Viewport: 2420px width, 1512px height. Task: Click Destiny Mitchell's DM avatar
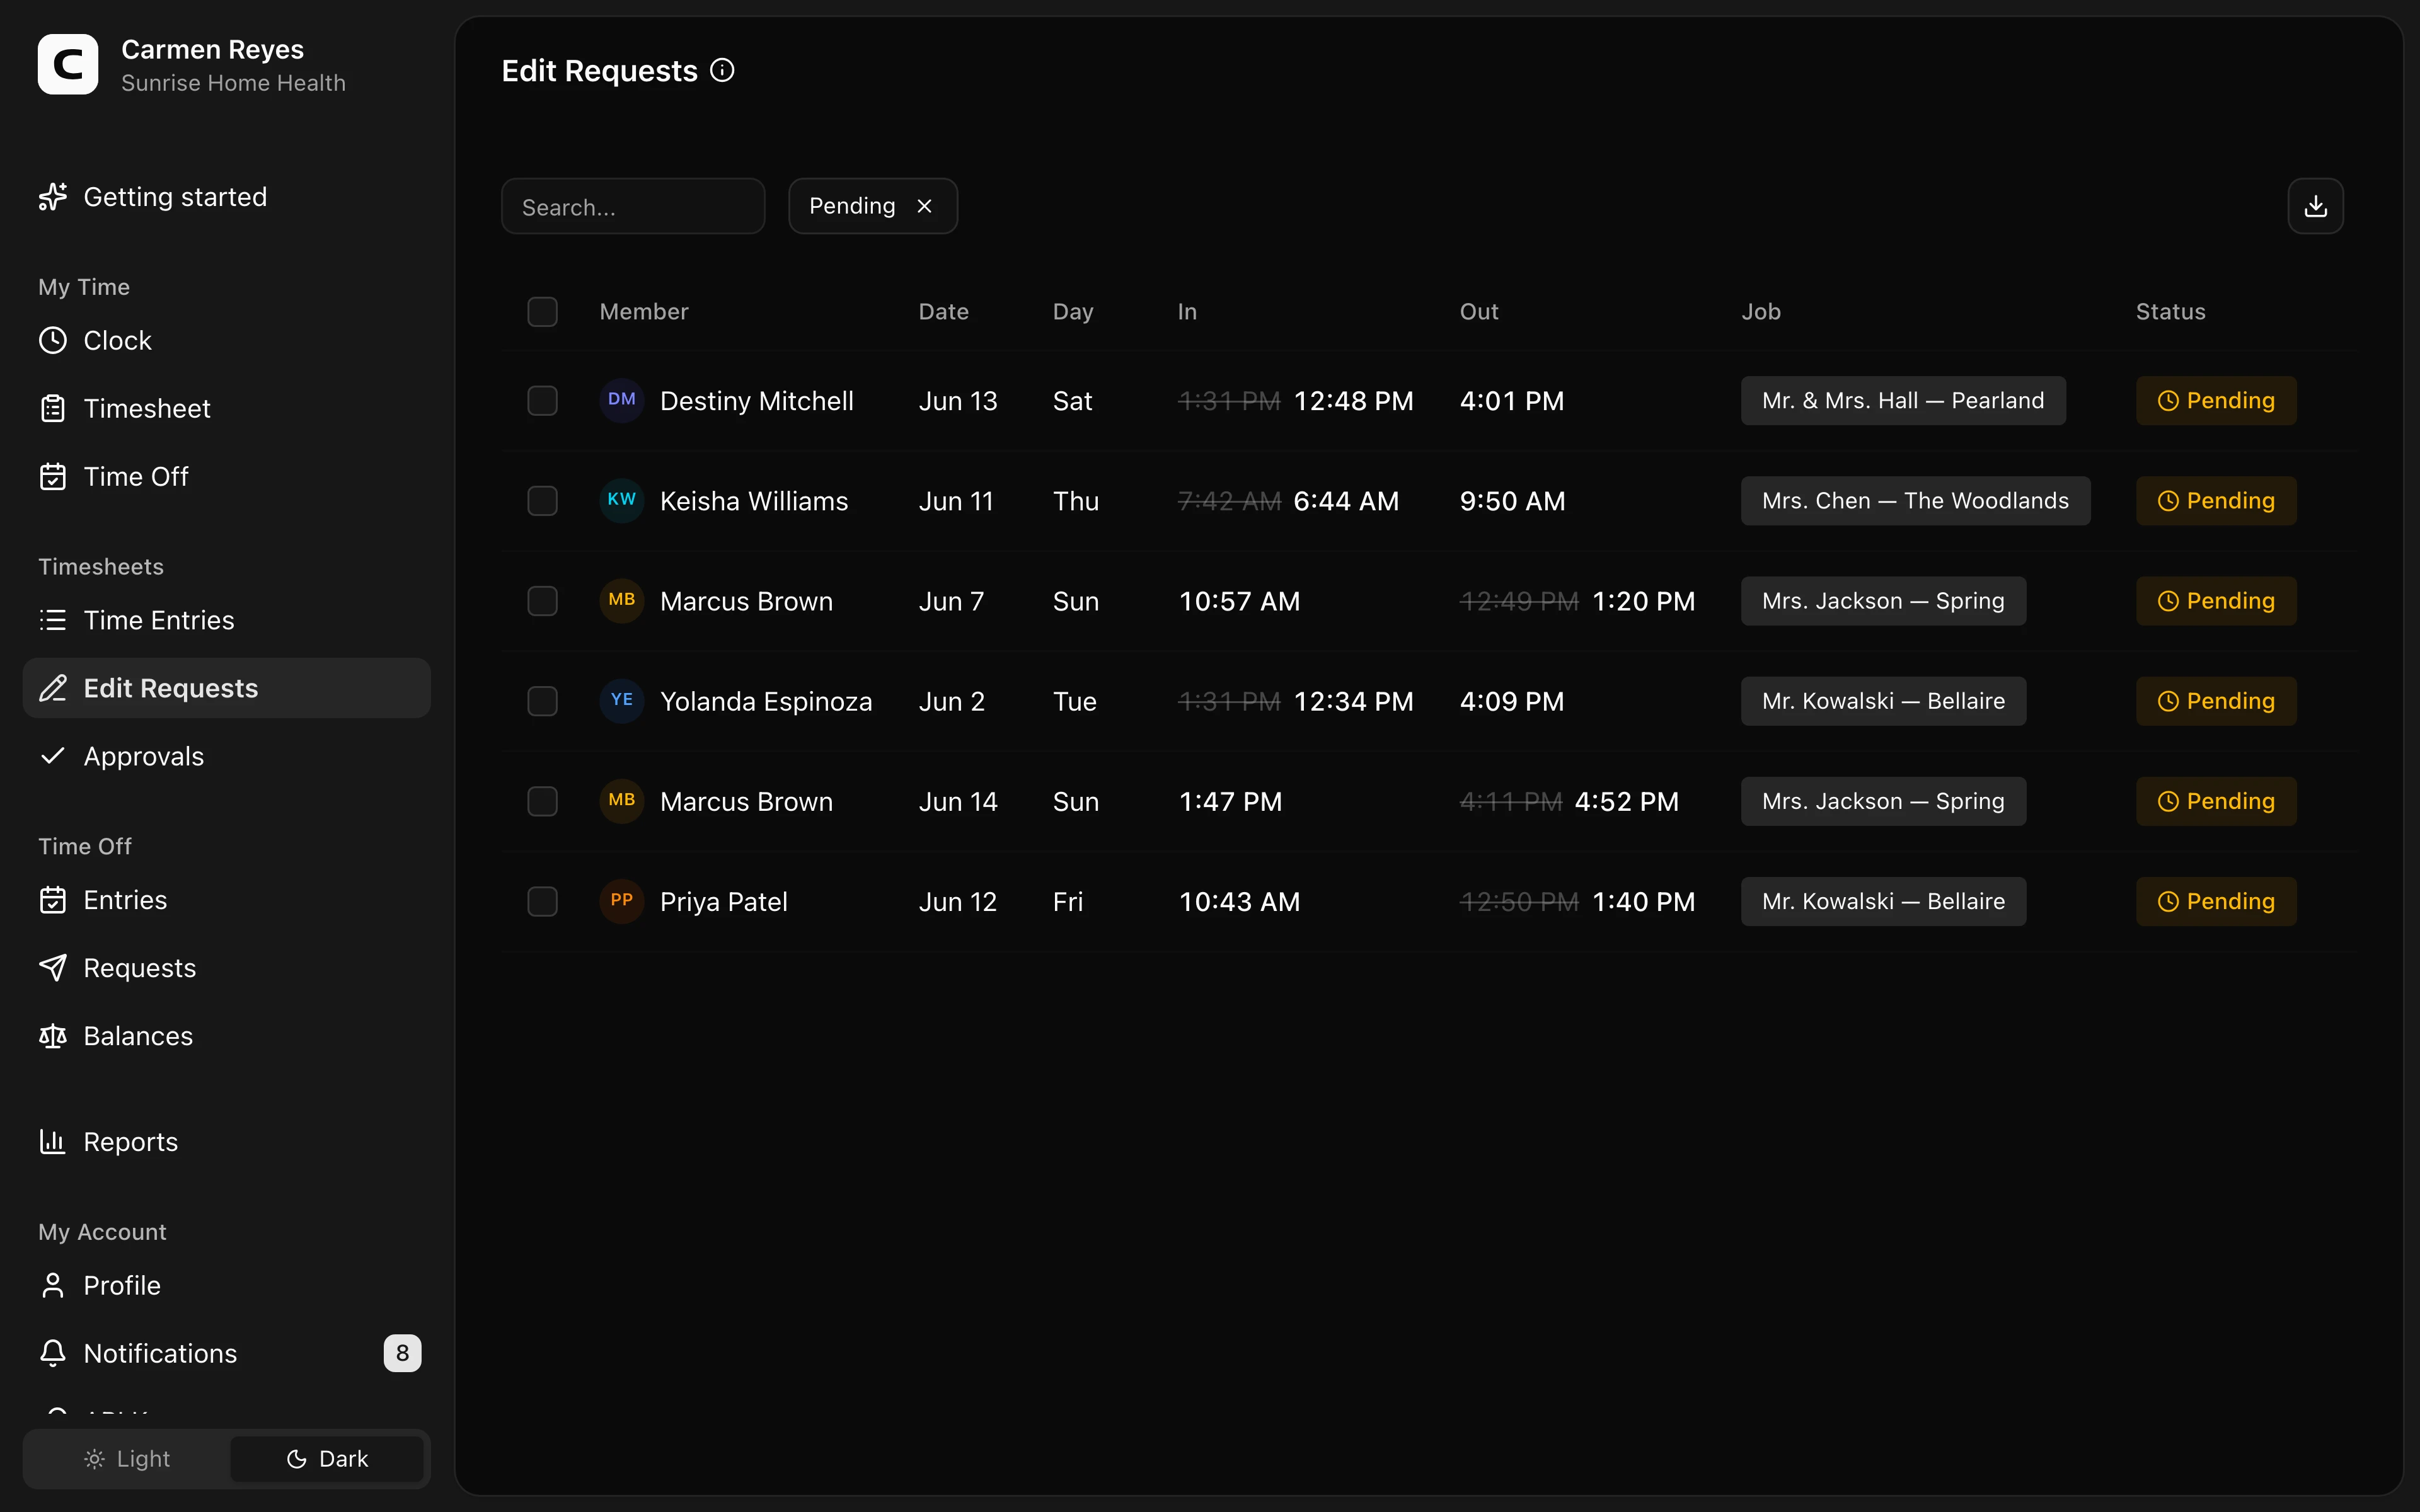click(x=621, y=400)
